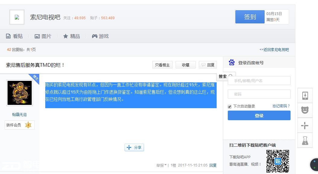Click the QR code for 贴吧 client download
Viewport: 318px width, 174px height.
(278, 161)
